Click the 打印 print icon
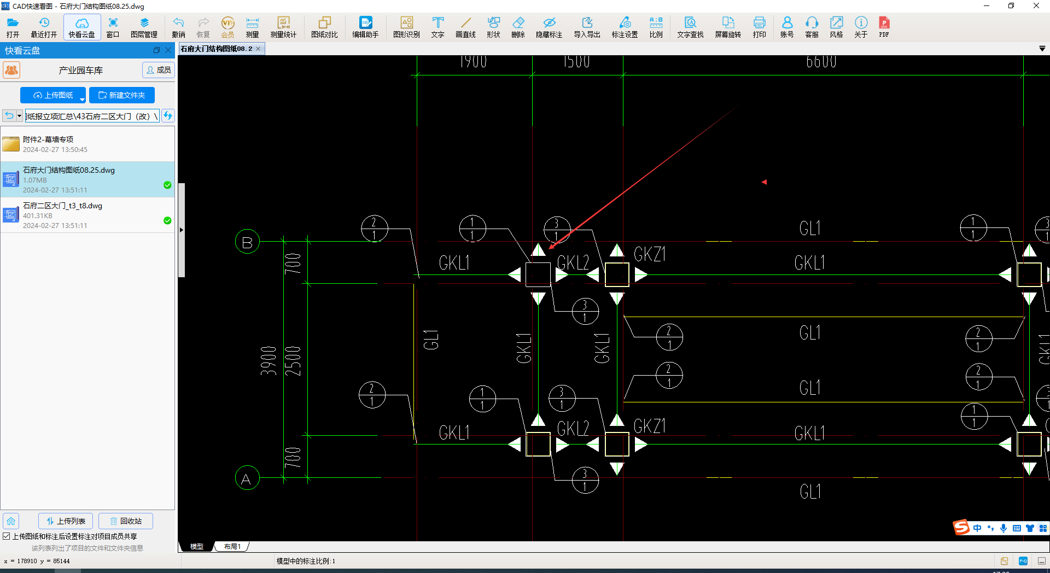The width and height of the screenshot is (1050, 573). (759, 27)
